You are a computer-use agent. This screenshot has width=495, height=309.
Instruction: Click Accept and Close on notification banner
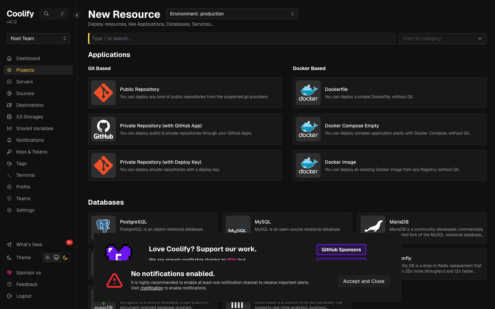pos(364,281)
